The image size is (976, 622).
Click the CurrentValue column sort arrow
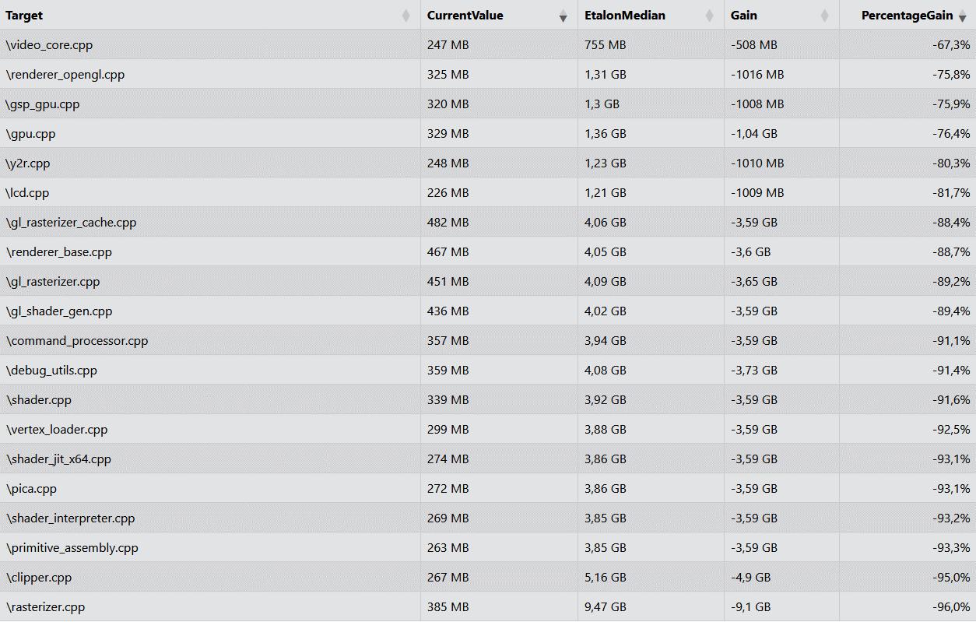tap(563, 16)
